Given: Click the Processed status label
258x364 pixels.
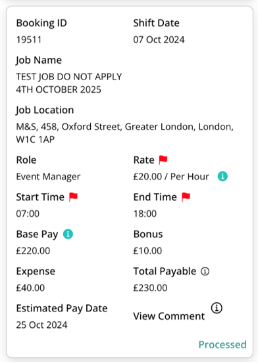Looking at the screenshot, I should click(x=222, y=344).
